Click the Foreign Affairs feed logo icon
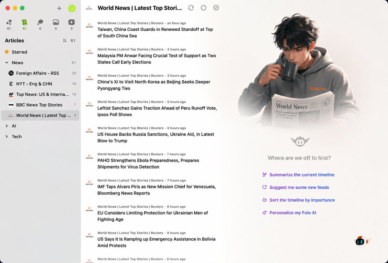The image size is (388, 263). [11, 73]
